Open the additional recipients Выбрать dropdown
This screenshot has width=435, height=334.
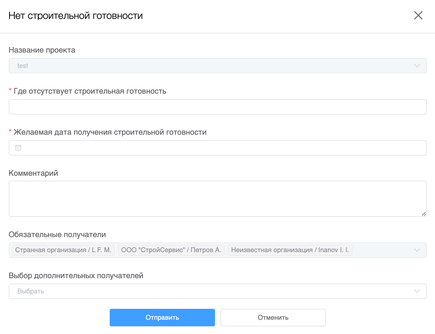[x=218, y=291]
